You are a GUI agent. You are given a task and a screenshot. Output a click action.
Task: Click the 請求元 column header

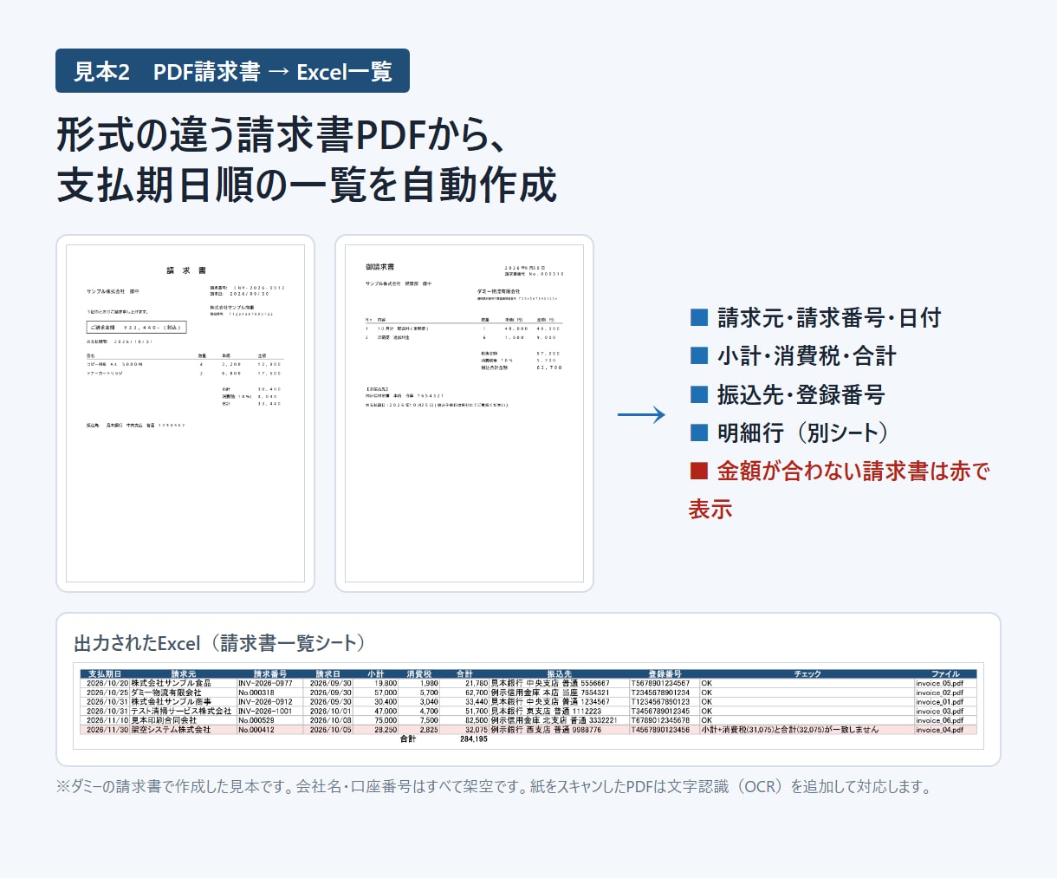point(184,673)
